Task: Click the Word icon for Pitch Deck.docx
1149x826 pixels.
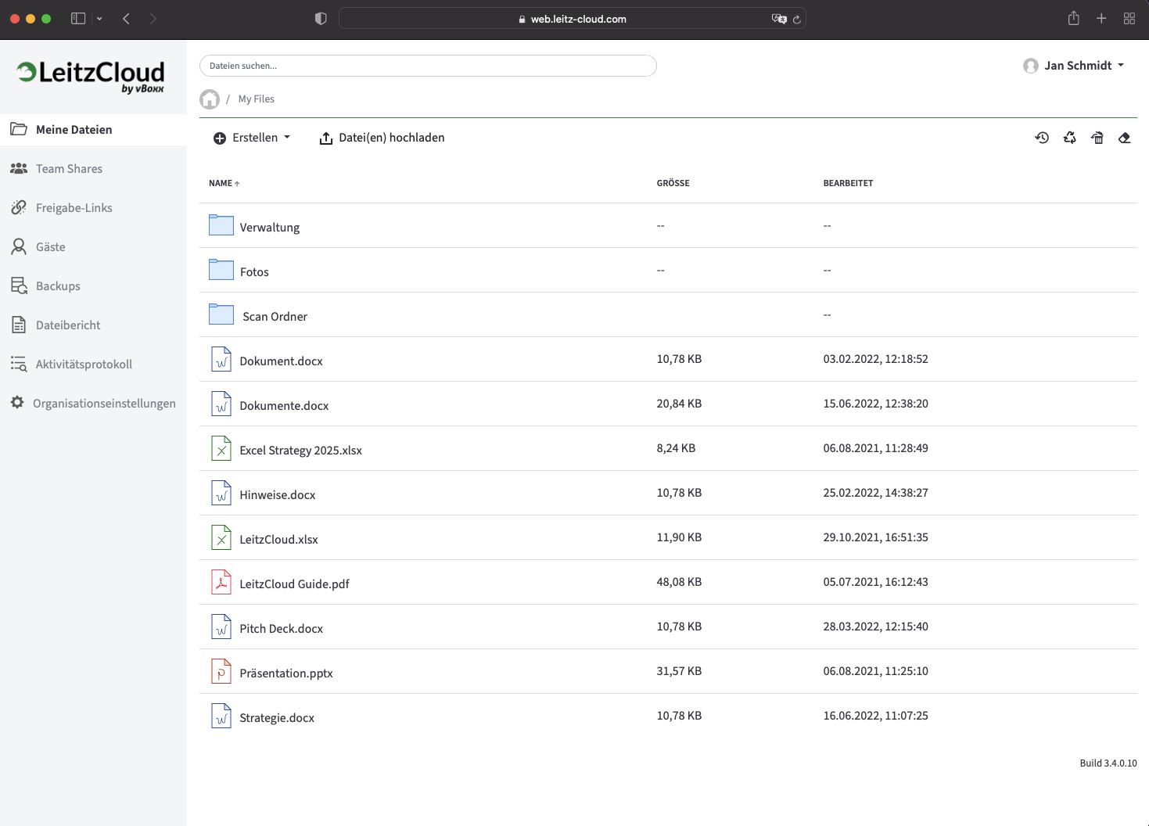Action: [x=221, y=627]
